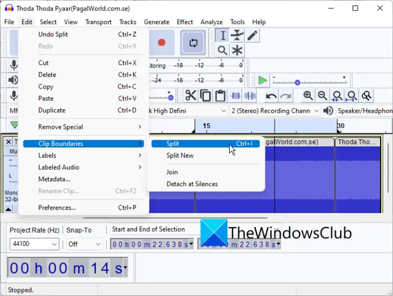Click the Paste clipboard toolbar icon
This screenshot has height=296, width=393.
[x=220, y=95]
